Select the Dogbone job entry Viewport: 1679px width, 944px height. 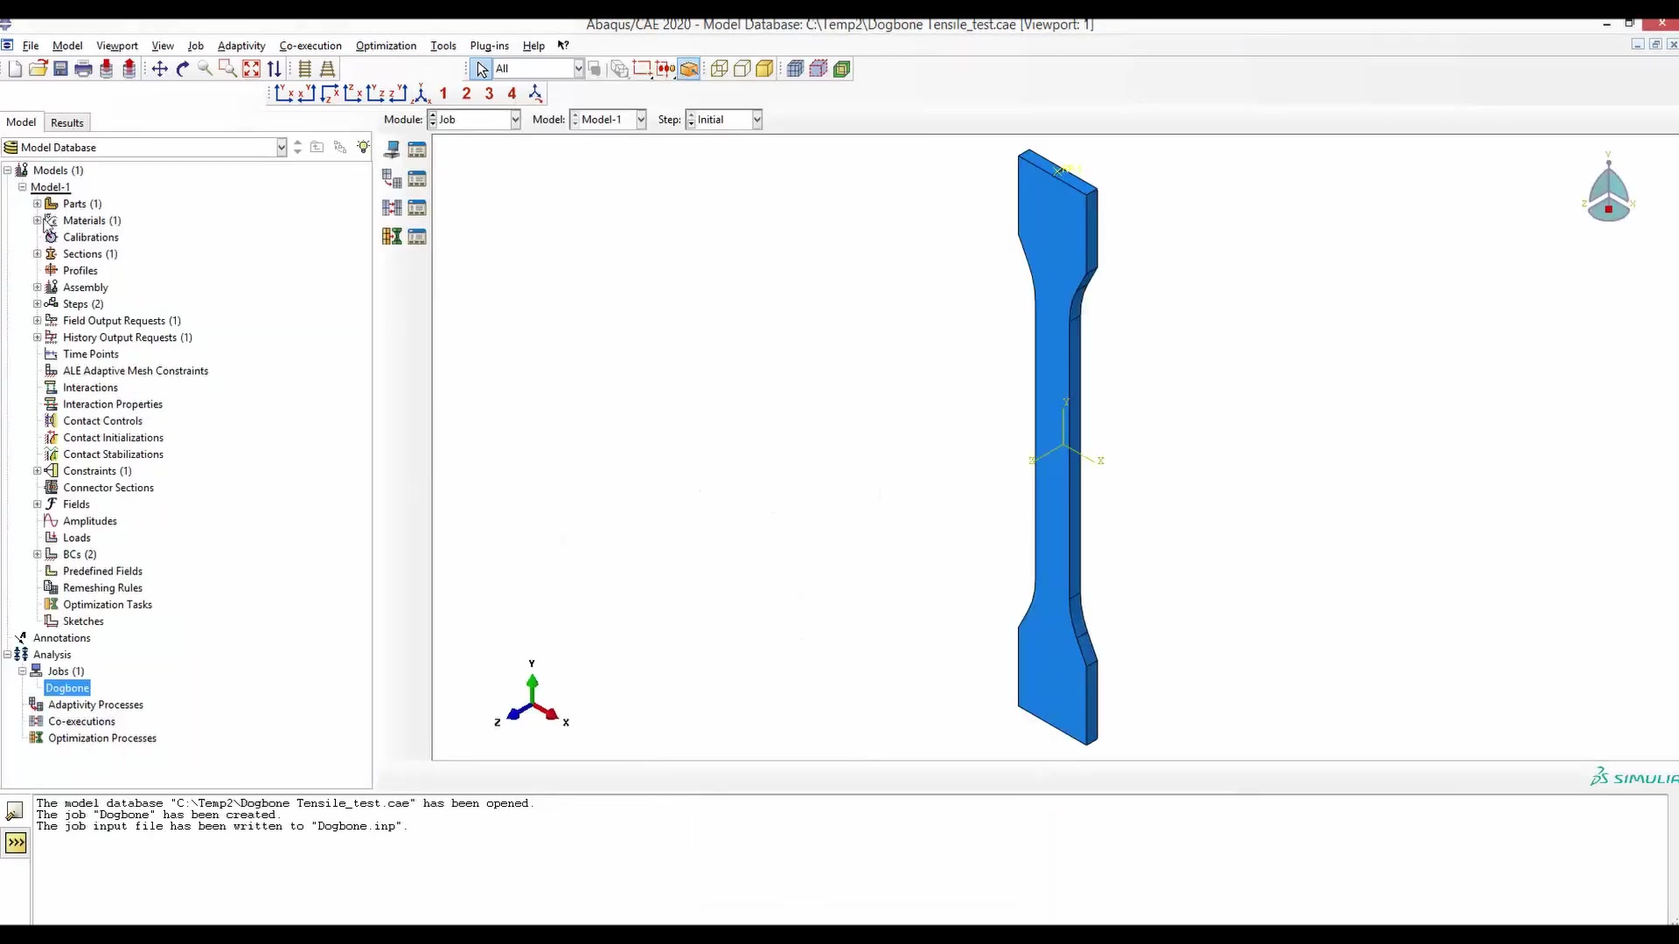click(66, 688)
